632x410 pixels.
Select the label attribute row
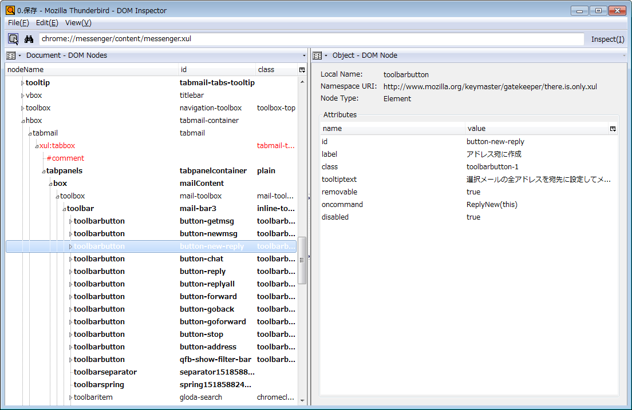click(469, 154)
